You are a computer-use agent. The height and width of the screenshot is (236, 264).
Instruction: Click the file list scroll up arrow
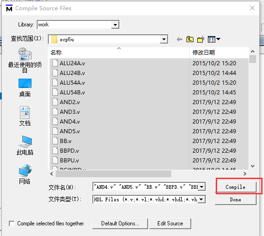[252, 51]
